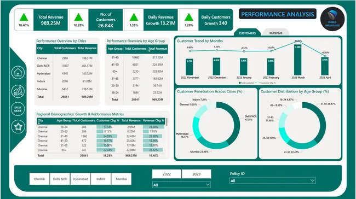Switch to Sales Mode circular icon
This screenshot has width=356, height=199.
pos(18,109)
